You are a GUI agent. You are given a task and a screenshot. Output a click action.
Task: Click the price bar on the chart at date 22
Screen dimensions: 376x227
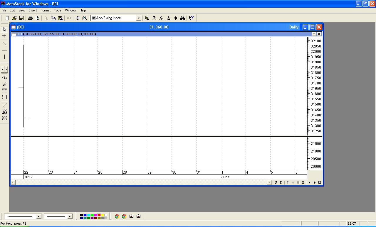coord(23,86)
